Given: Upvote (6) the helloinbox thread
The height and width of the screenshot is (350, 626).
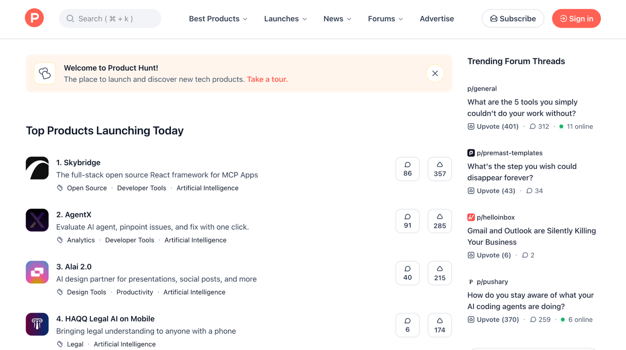Looking at the screenshot, I should point(489,255).
